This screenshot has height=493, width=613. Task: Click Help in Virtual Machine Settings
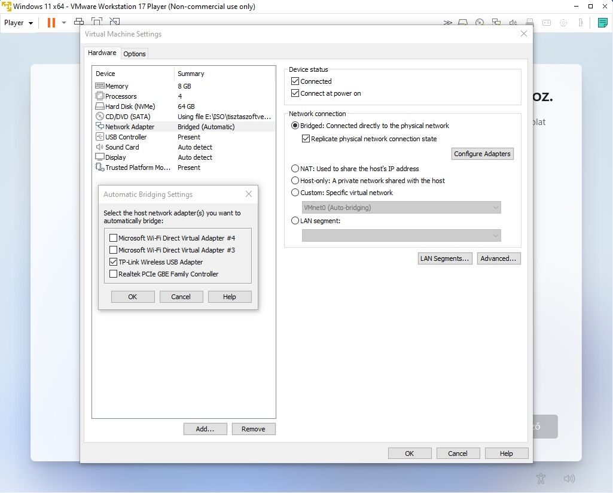click(507, 453)
